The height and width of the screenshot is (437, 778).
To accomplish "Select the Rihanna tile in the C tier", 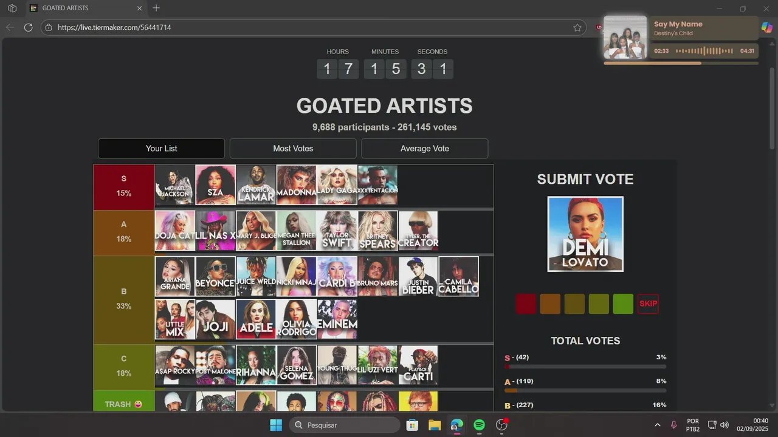I will click(256, 365).
